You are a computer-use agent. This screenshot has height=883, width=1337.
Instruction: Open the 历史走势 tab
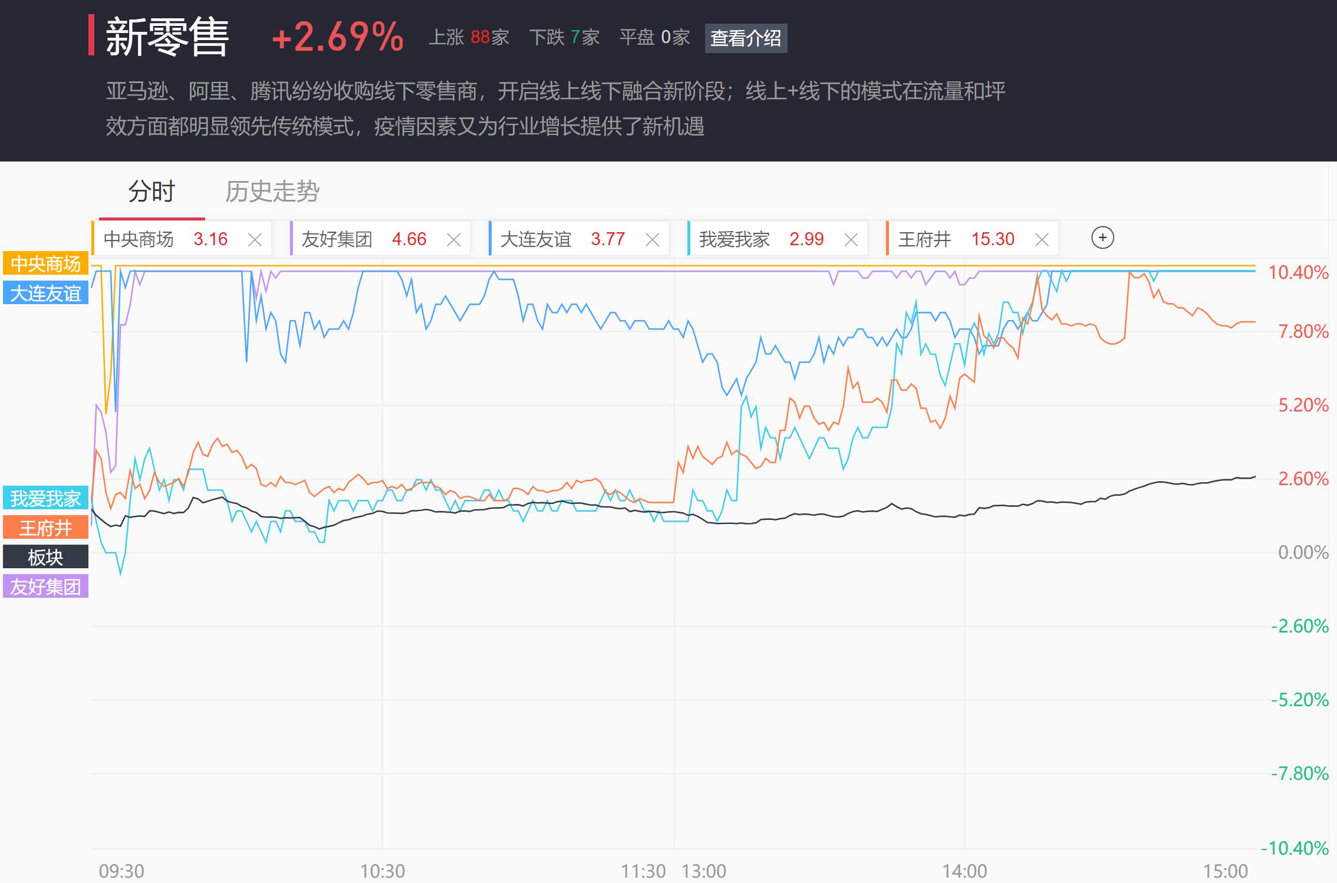pyautogui.click(x=272, y=192)
